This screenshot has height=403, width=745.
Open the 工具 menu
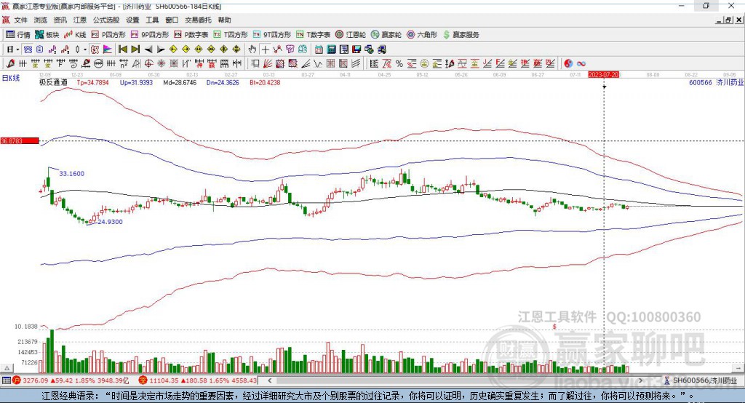point(152,20)
